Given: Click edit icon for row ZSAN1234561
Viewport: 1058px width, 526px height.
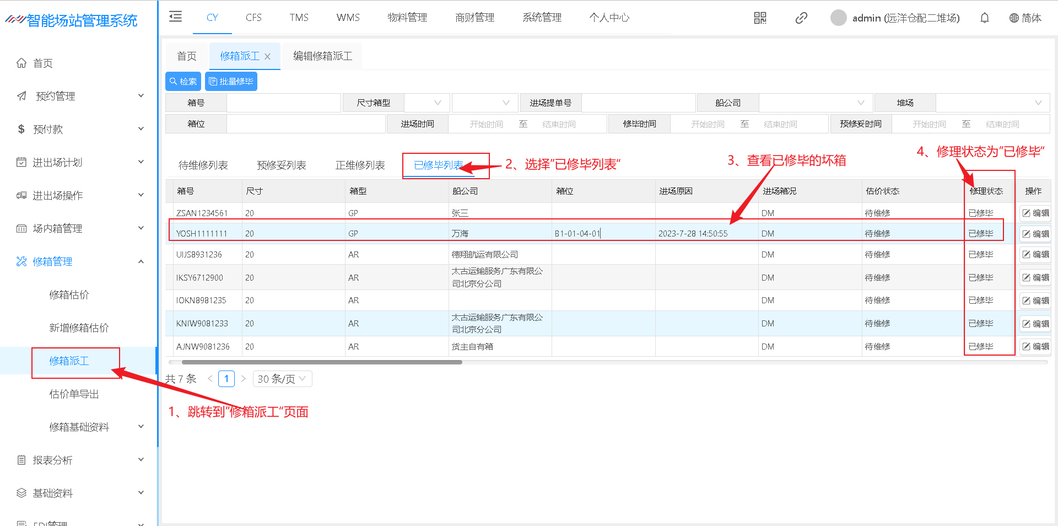Looking at the screenshot, I should click(1027, 213).
